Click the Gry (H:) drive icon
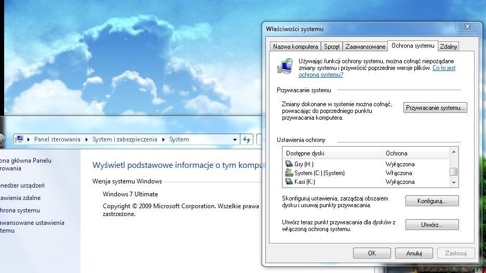 point(289,164)
